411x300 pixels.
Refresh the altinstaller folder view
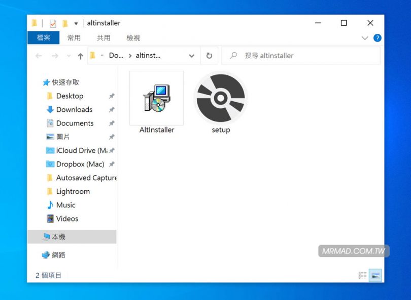[x=209, y=56]
